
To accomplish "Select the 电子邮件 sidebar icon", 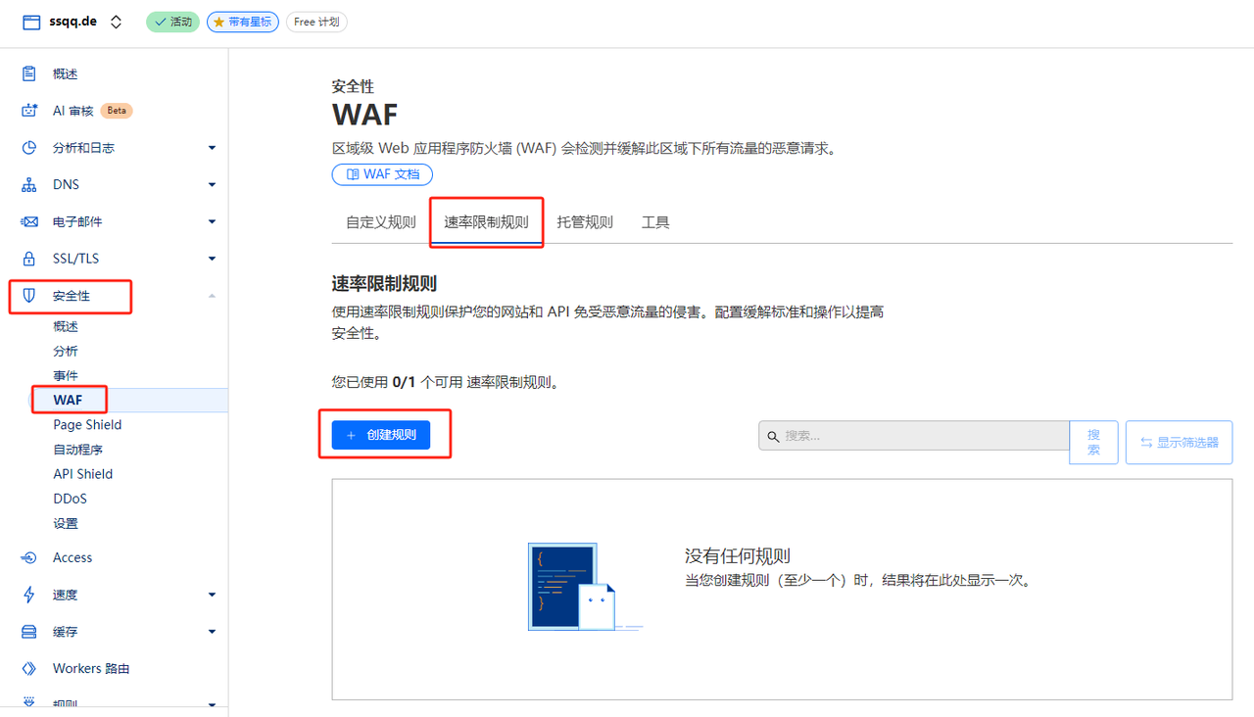I will pyautogui.click(x=27, y=220).
